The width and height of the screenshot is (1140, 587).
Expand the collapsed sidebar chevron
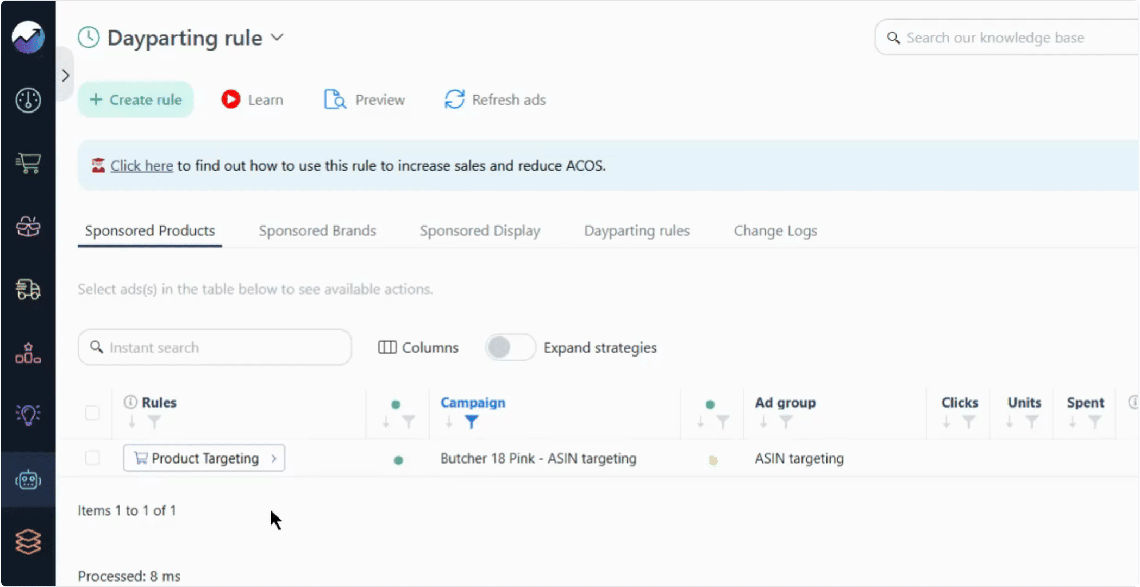coord(66,76)
